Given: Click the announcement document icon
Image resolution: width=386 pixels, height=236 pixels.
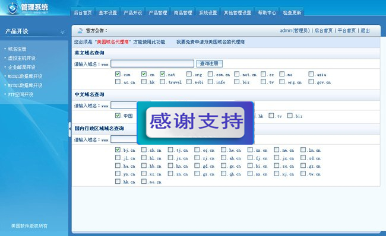Looking at the screenshot, I should point(80,31).
